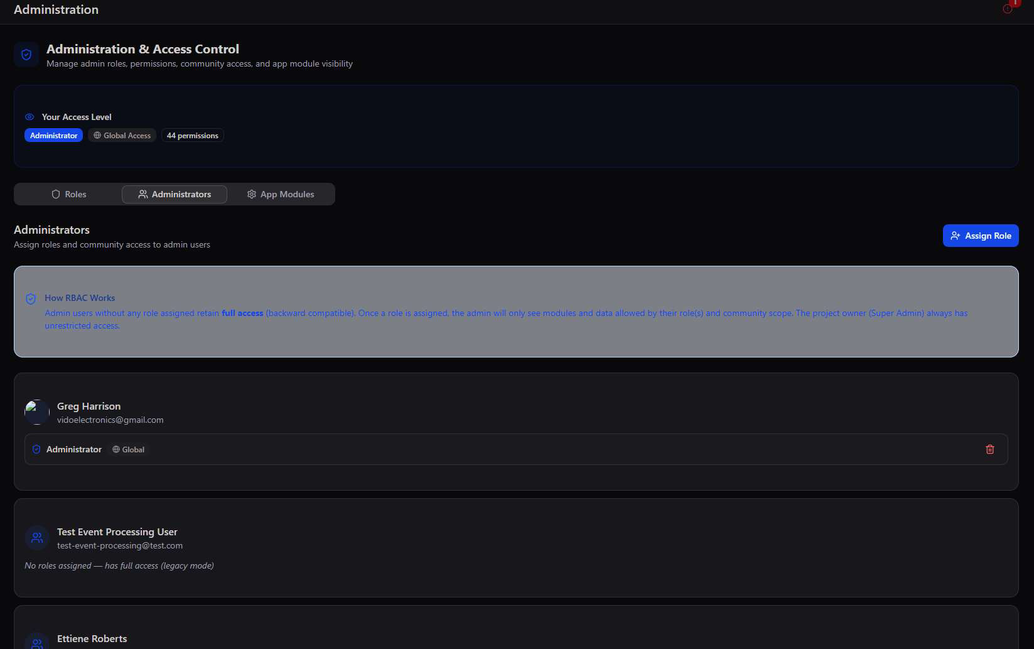Viewport: 1034px width, 649px height.
Task: Click the full access highlighted text
Action: click(x=242, y=313)
